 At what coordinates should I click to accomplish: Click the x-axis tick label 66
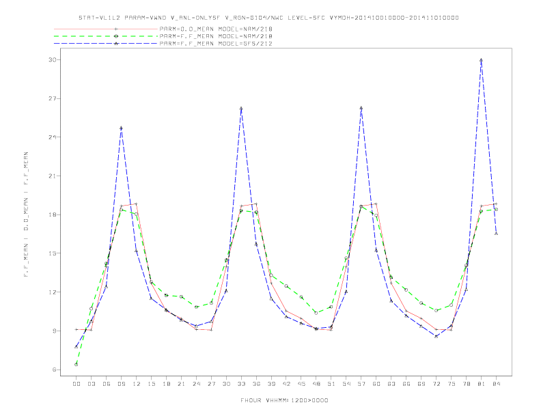click(406, 384)
